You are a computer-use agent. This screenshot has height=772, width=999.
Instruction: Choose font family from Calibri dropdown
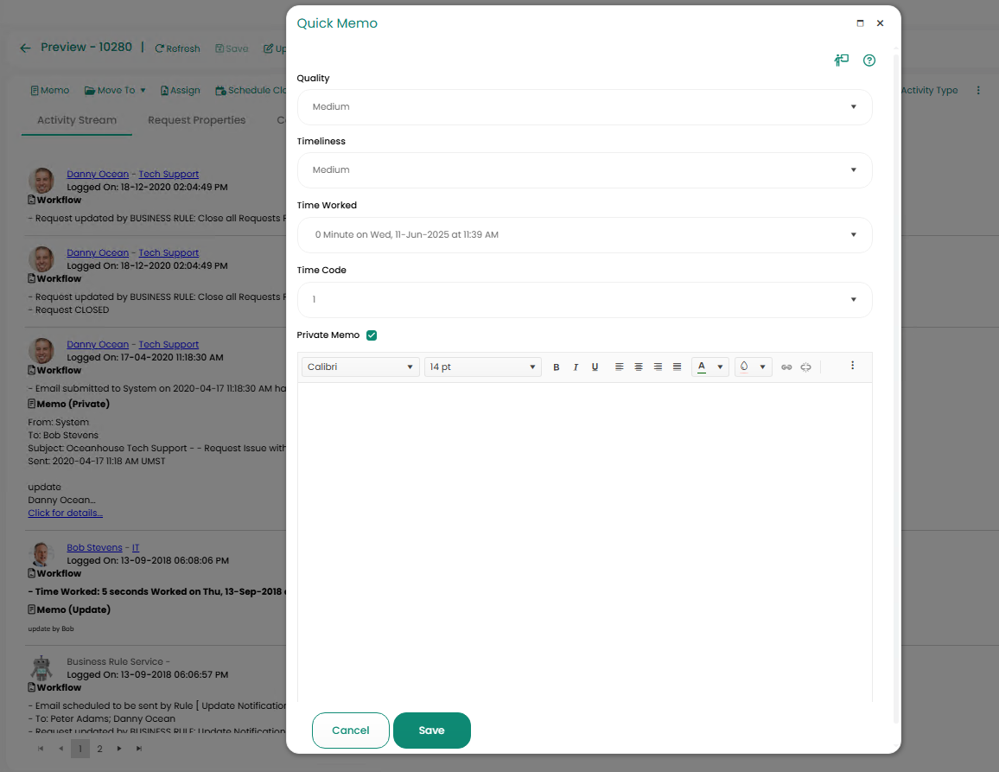(x=360, y=367)
